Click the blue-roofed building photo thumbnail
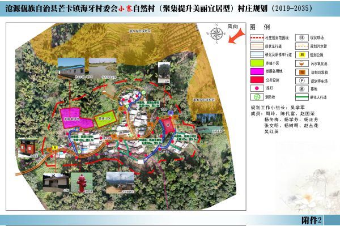This screenshot has width=340, height=226. coord(71,68)
